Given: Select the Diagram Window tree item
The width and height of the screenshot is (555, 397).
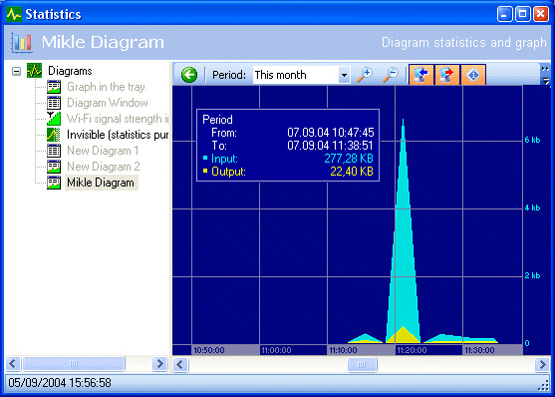Looking at the screenshot, I should 108,103.
